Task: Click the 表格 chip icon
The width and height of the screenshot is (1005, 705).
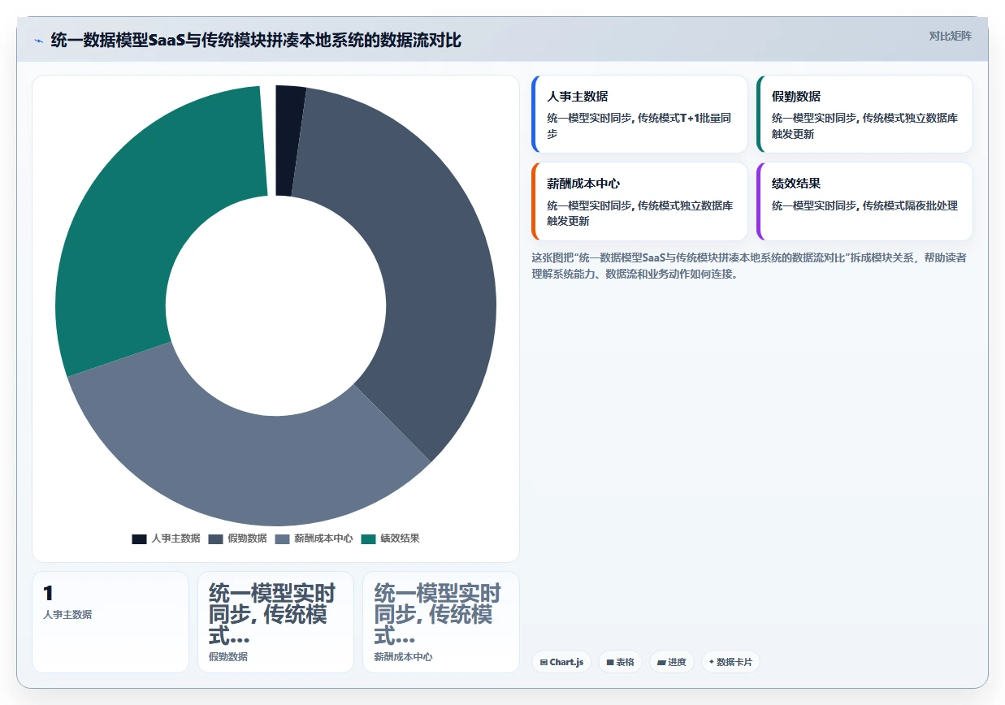Action: point(610,663)
